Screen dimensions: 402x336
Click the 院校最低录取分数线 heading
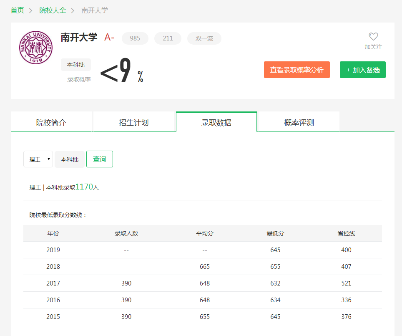coord(58,215)
